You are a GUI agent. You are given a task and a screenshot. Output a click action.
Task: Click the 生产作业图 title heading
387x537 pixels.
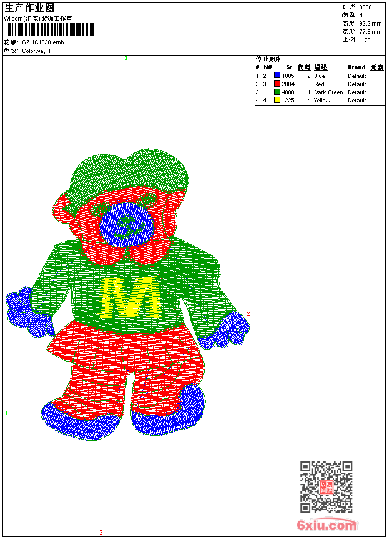[29, 7]
